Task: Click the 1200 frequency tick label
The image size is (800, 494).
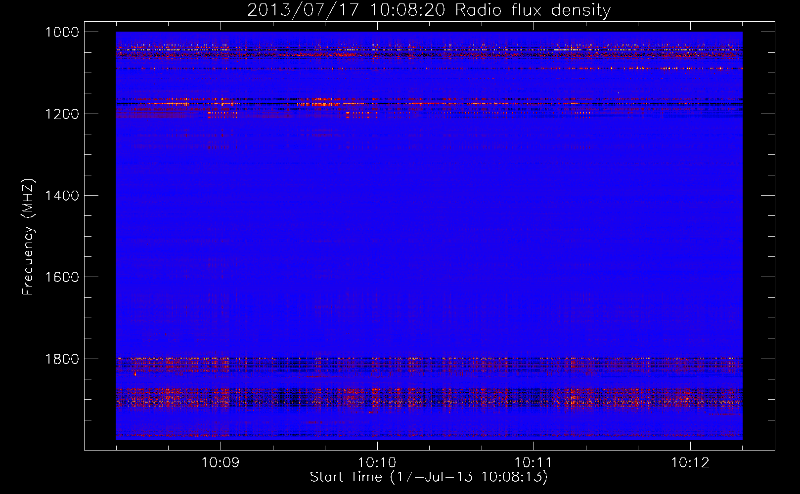Action: point(62,114)
